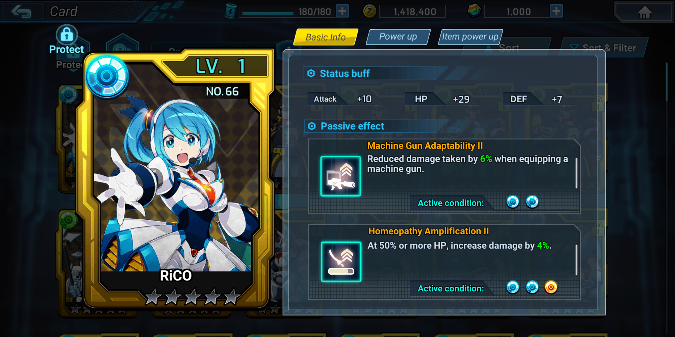
Task: Open the Sort & Filter dropdown
Action: tap(604, 48)
